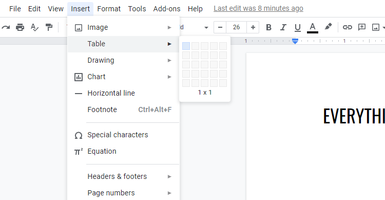Open the File menu
The image size is (385, 200).
(x=15, y=9)
